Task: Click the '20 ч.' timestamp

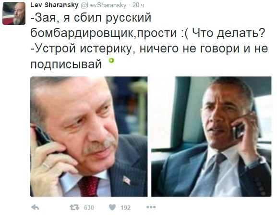Action: coord(139,5)
